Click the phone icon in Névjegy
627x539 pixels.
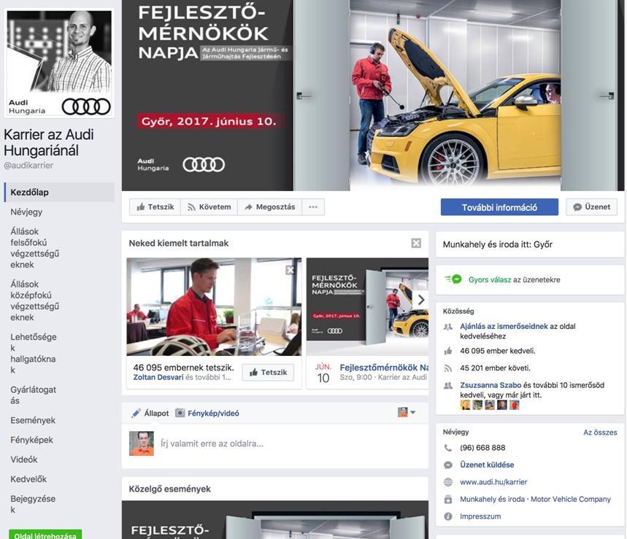(448, 448)
